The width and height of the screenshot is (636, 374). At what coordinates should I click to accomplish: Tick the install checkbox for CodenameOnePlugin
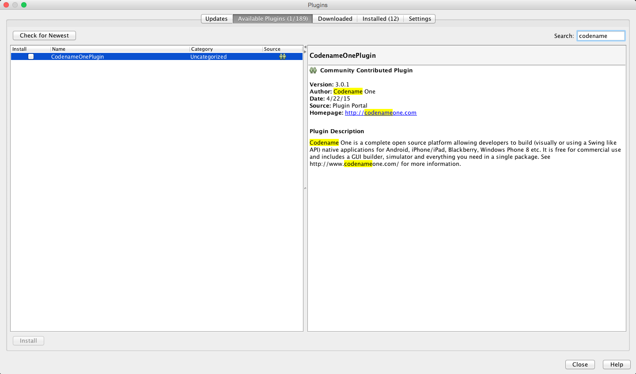[31, 56]
